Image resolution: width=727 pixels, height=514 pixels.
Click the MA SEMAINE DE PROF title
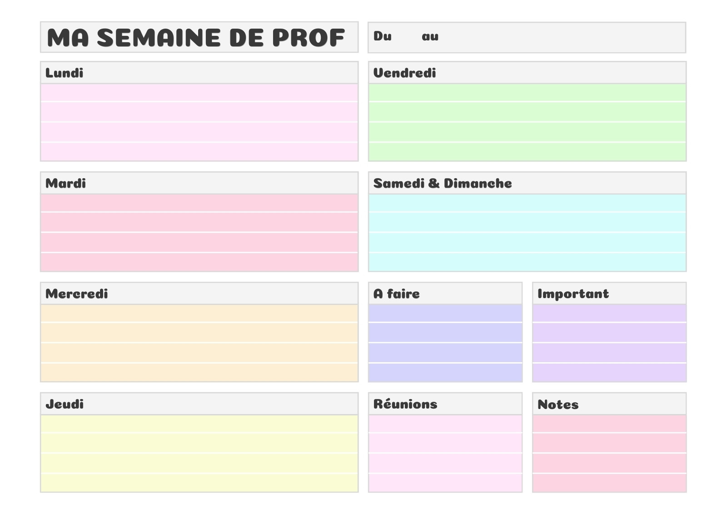196,37
